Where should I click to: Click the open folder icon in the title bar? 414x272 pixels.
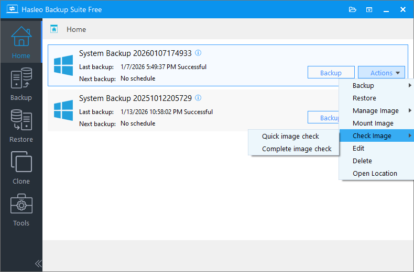click(x=353, y=10)
